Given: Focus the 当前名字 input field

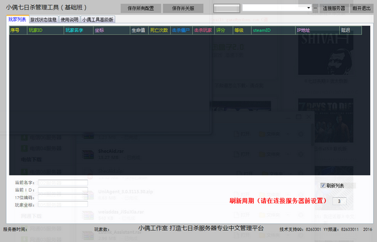Looking at the screenshot, I should tap(63, 183).
